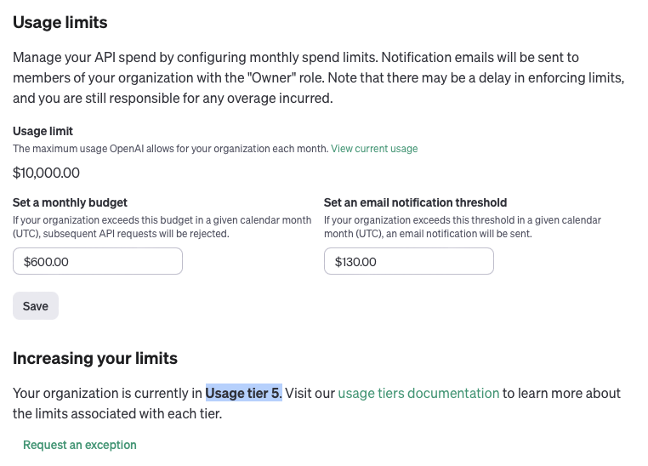Image resolution: width=648 pixels, height=466 pixels.
Task: Click the monthly budget help text about rejected requests
Action: [x=162, y=226]
